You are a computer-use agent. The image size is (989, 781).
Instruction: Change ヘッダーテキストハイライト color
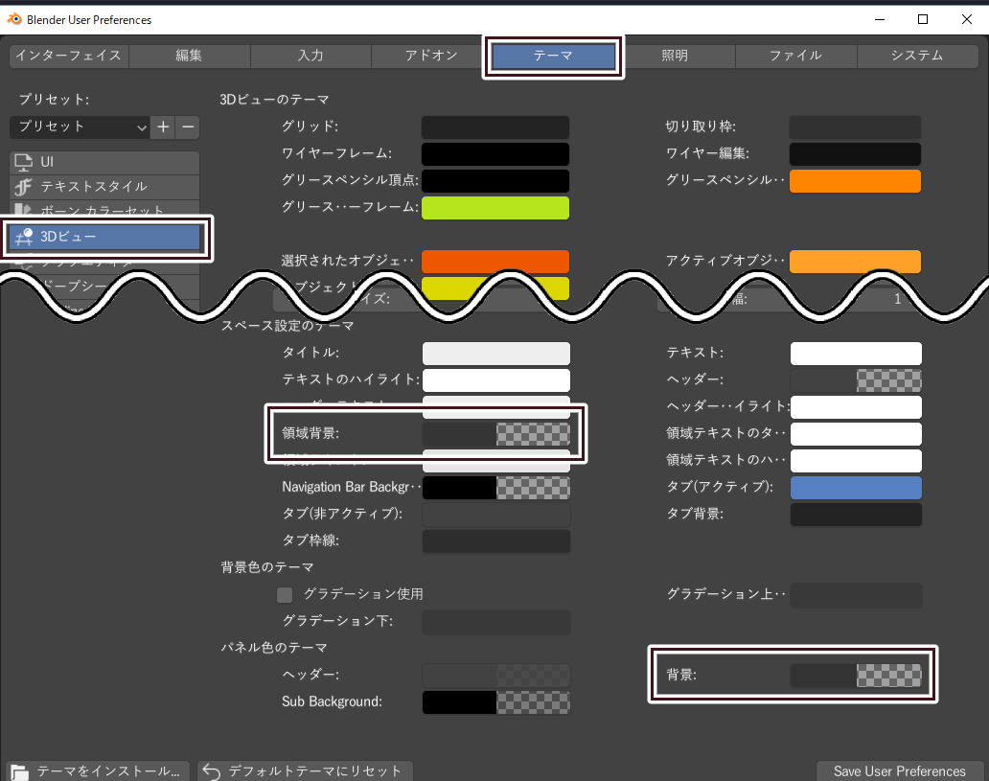(x=856, y=407)
